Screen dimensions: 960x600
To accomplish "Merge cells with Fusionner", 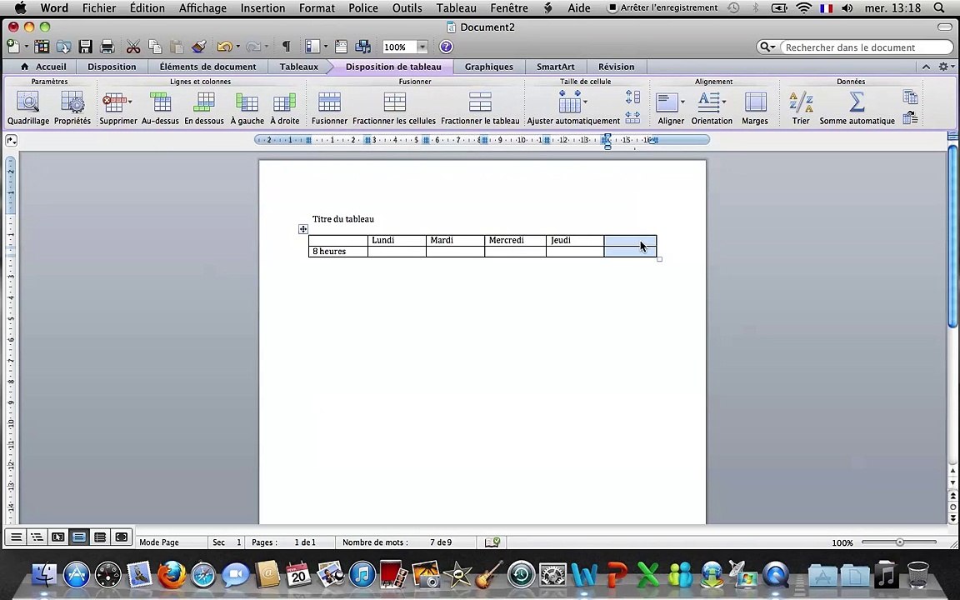I will 329,108.
